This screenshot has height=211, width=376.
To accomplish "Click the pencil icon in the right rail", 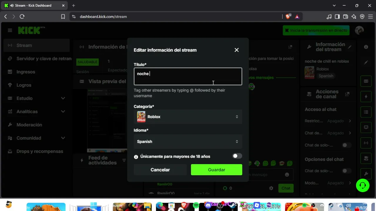I will tap(366, 63).
